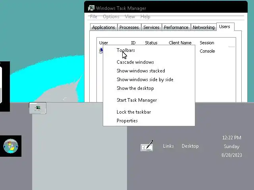Sort by the ID column header

133,43
